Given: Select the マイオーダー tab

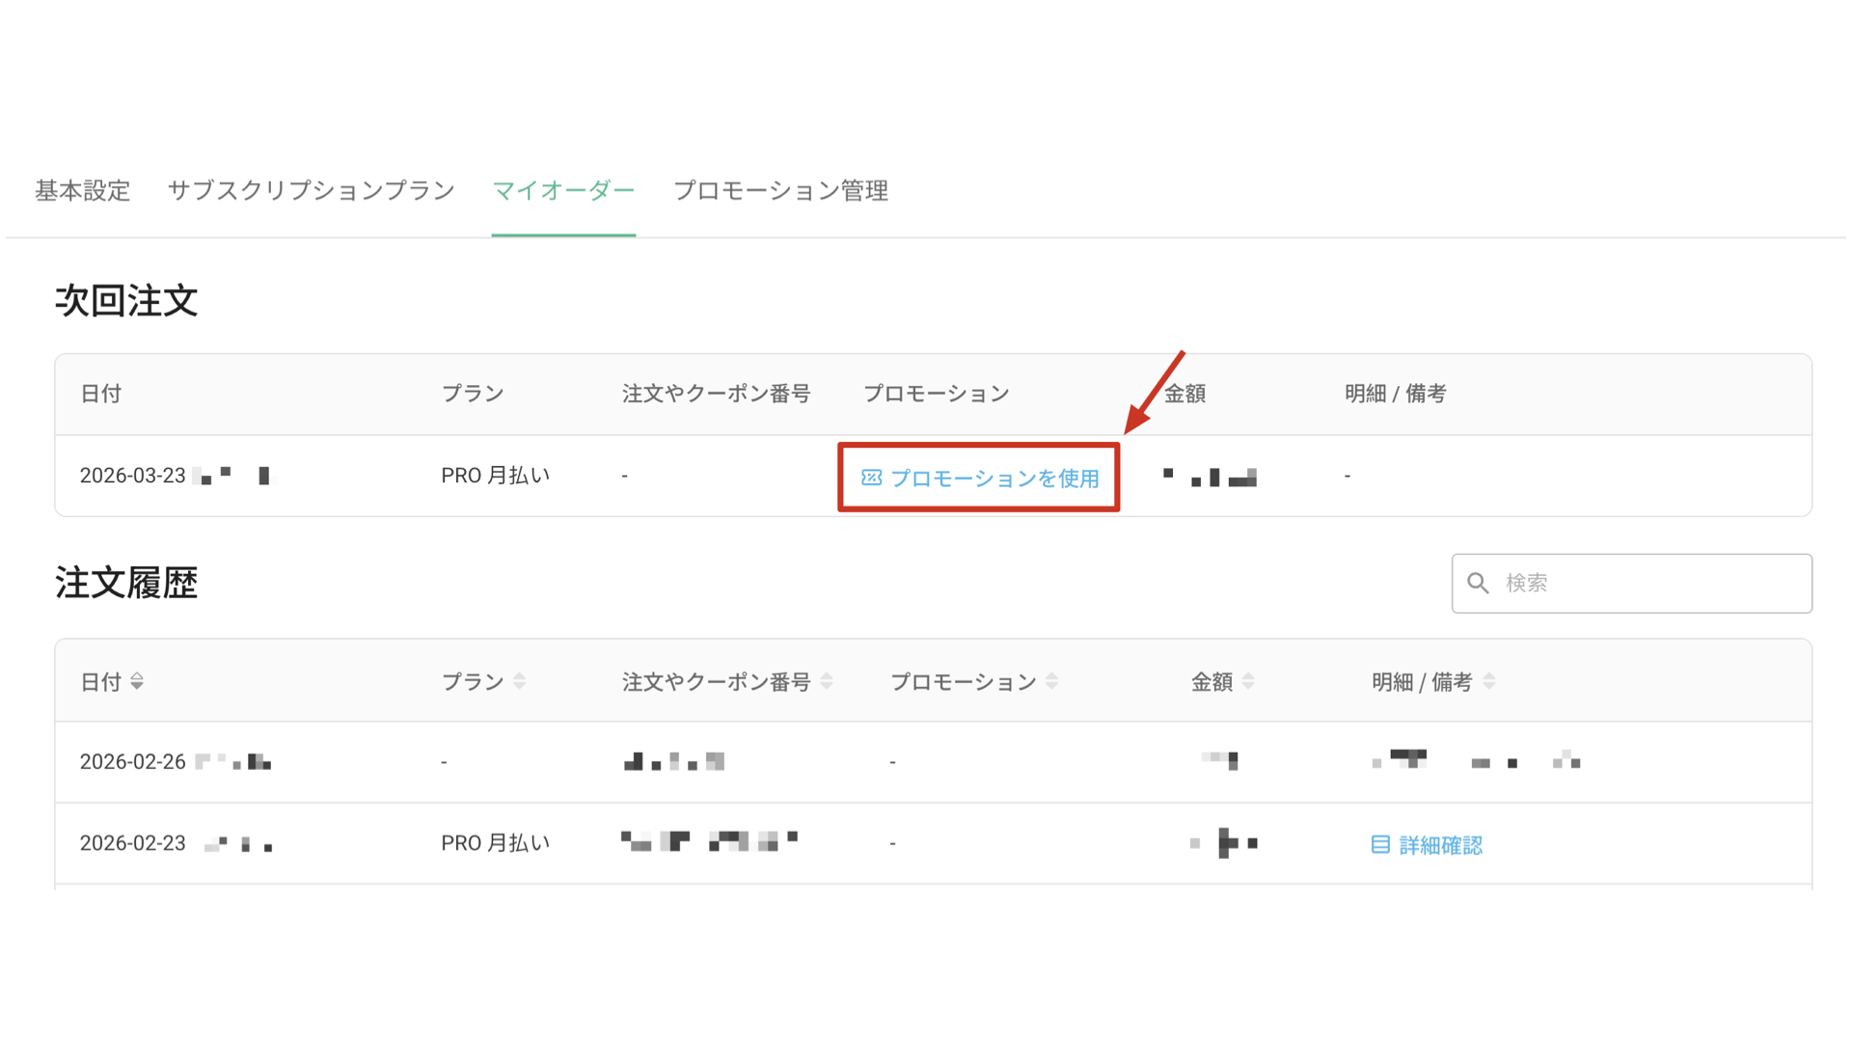Looking at the screenshot, I should [563, 191].
